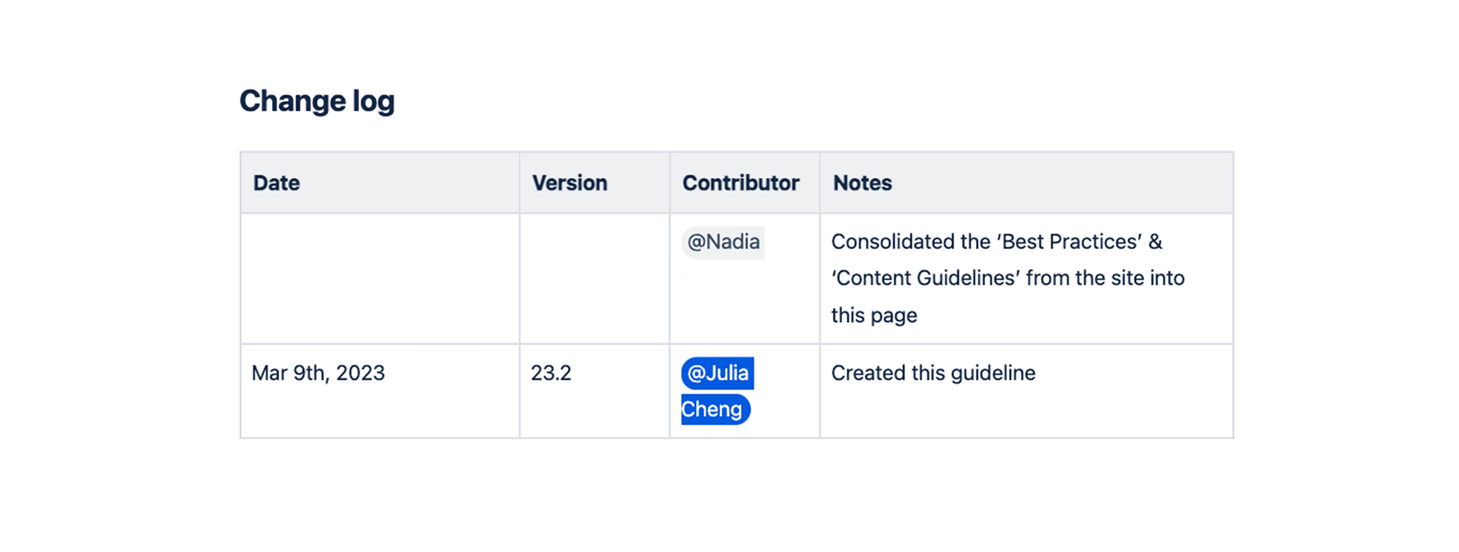
Task: Click the Change log heading
Action: point(317,101)
